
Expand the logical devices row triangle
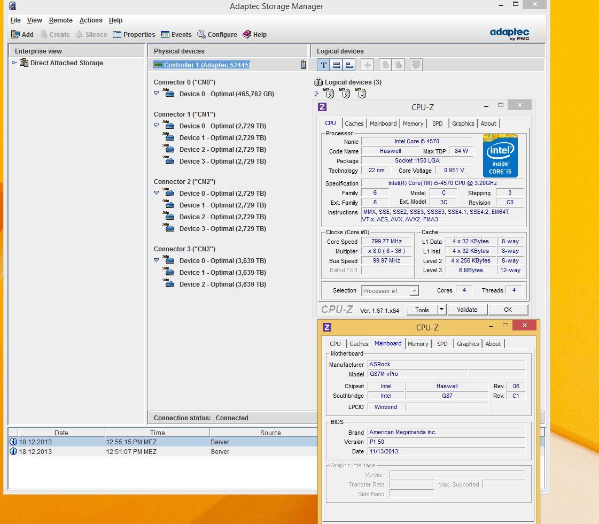pos(316,93)
